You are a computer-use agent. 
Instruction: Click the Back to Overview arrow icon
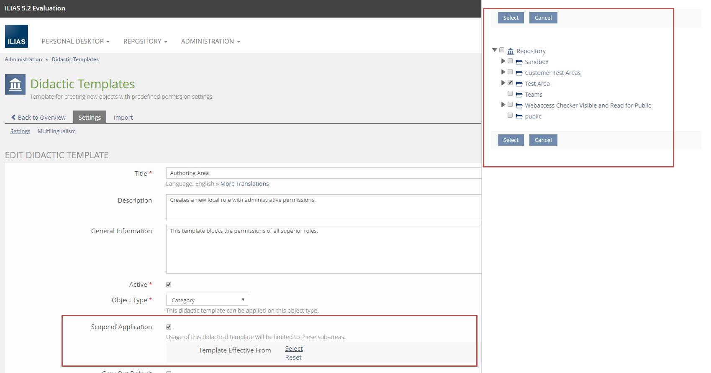(x=13, y=118)
